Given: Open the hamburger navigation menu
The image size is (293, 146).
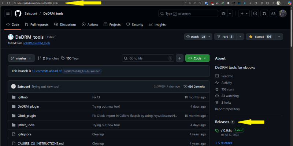Looking at the screenshot, I should 8,14.
